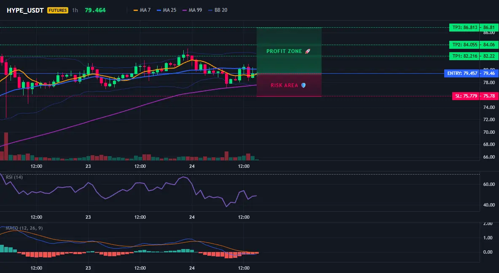Click the 66.00 price axis value
This screenshot has height=273, width=499.
(489, 157)
